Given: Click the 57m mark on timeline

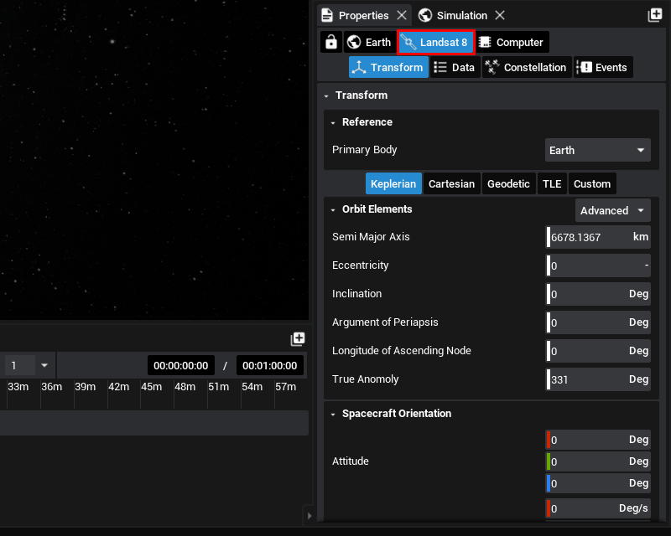Looking at the screenshot, I should click(x=285, y=387).
